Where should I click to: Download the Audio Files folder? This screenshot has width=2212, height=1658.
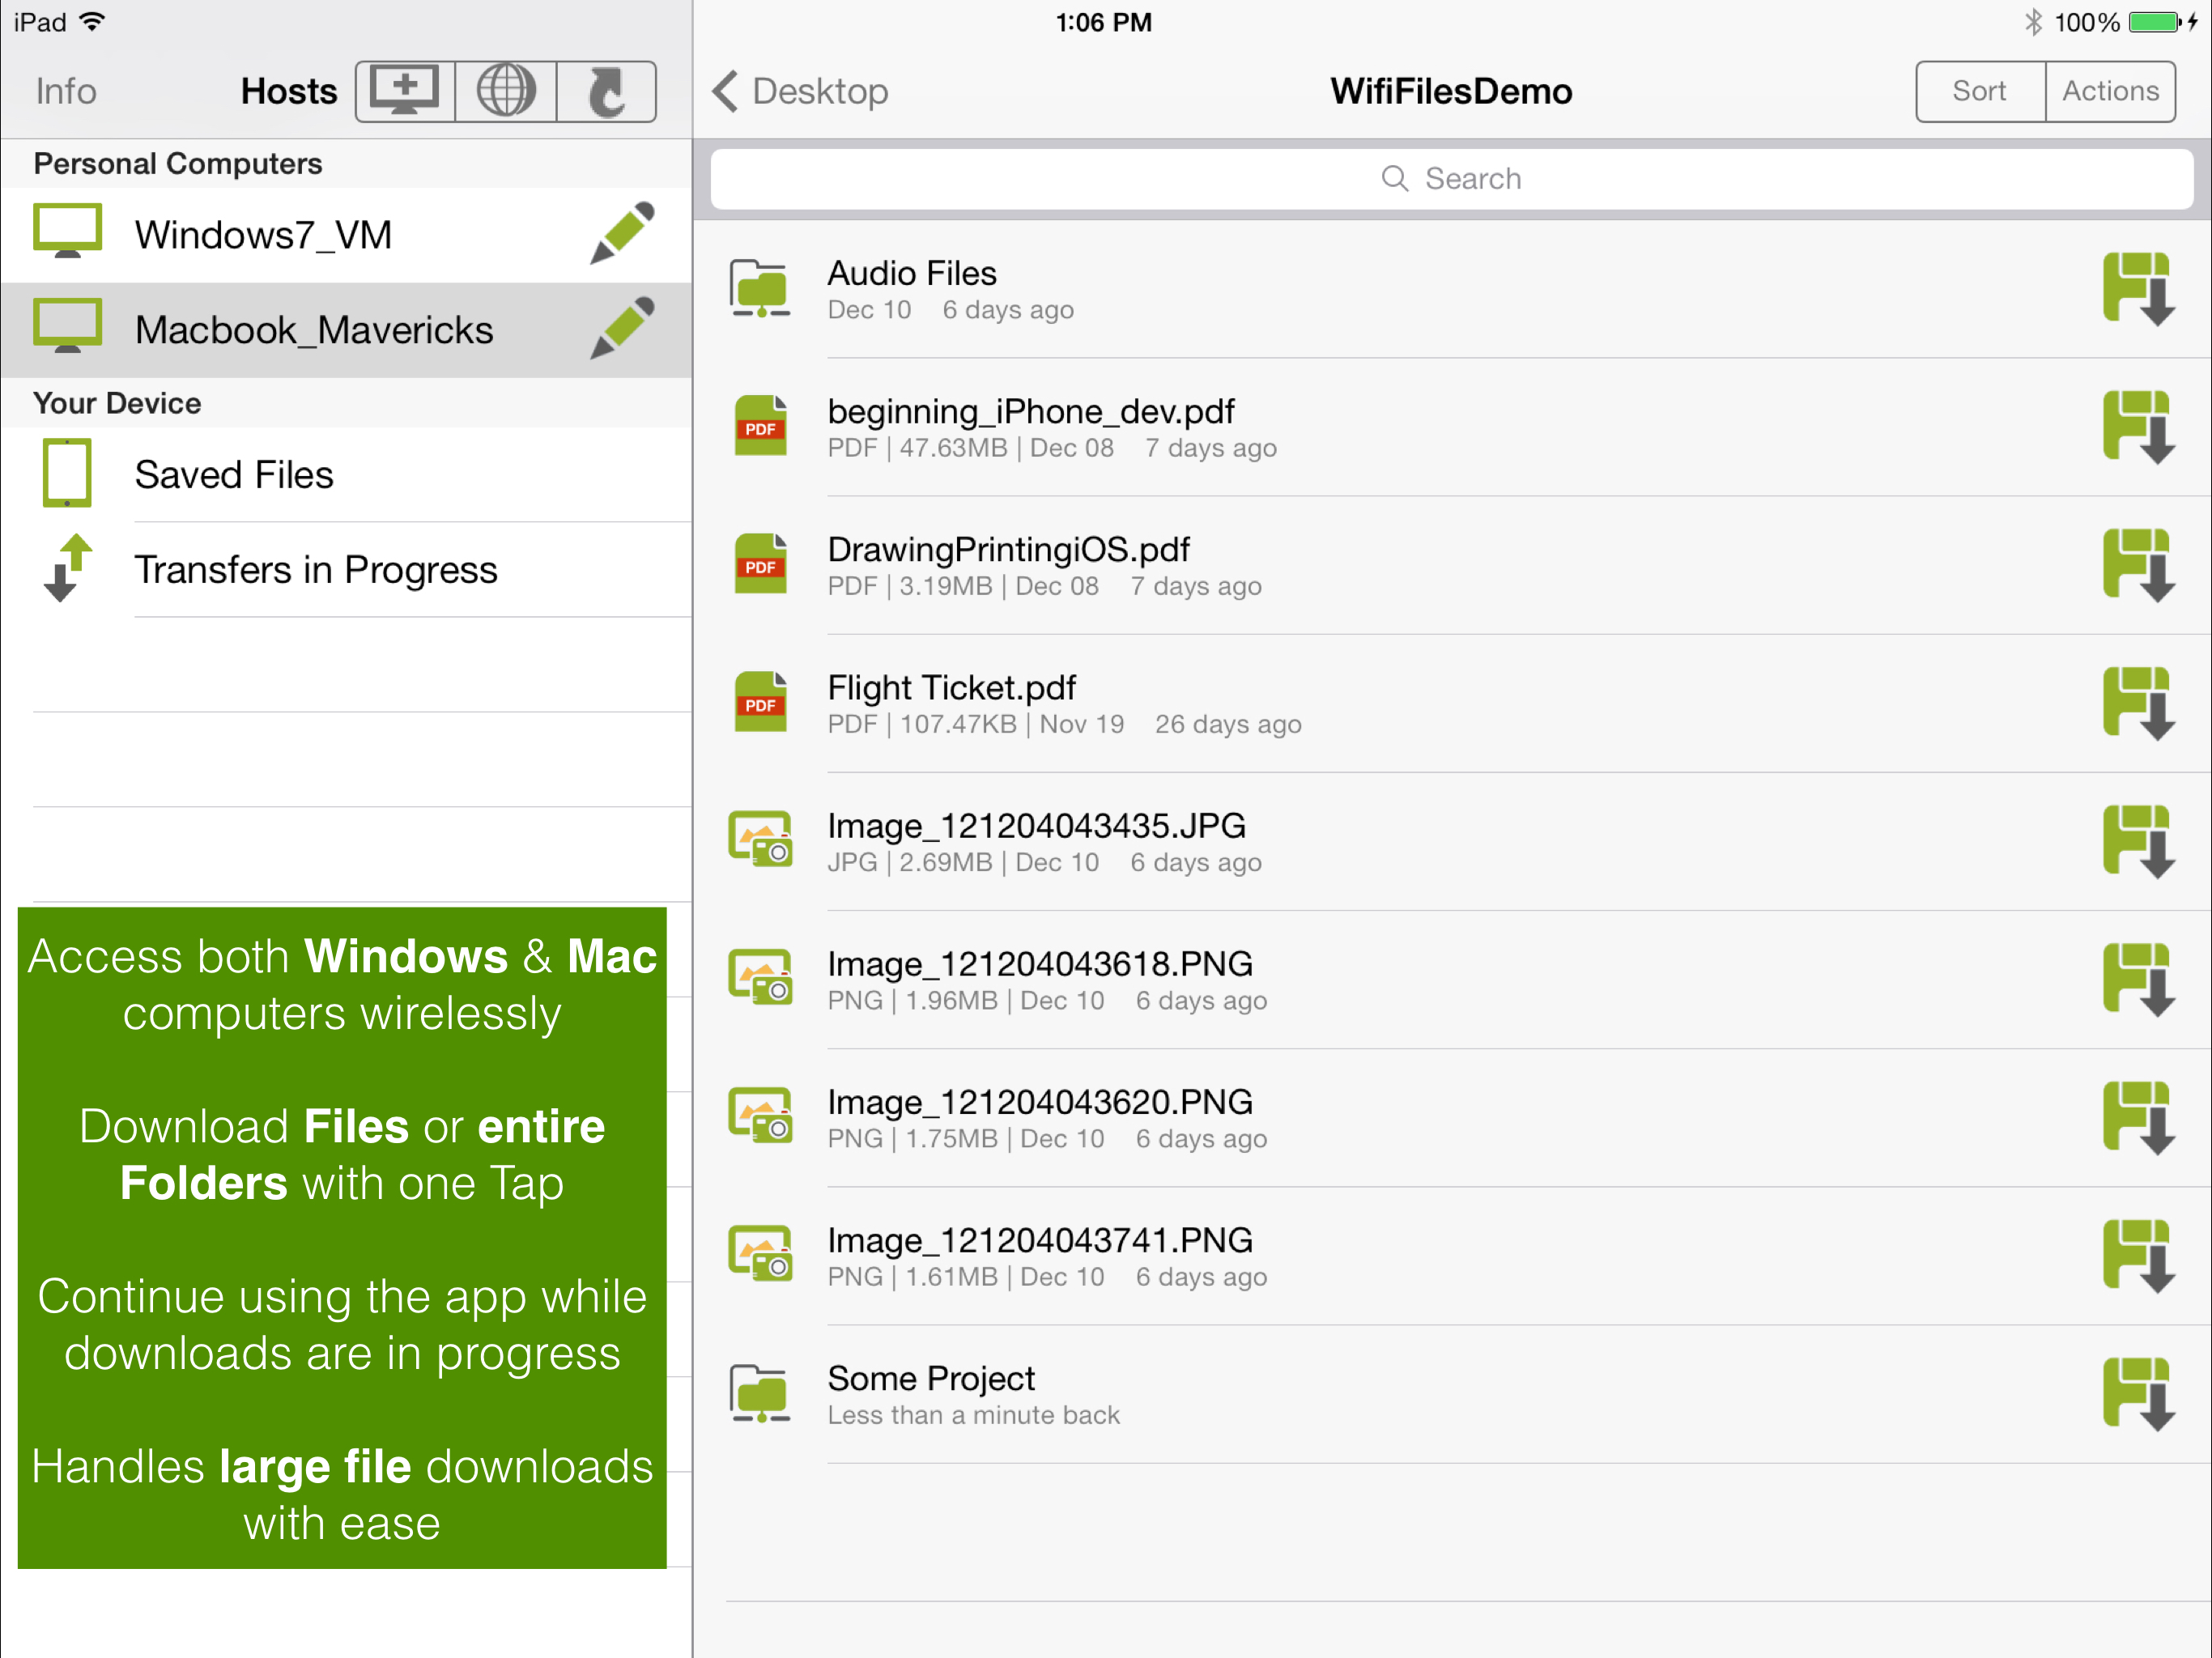[x=2138, y=289]
